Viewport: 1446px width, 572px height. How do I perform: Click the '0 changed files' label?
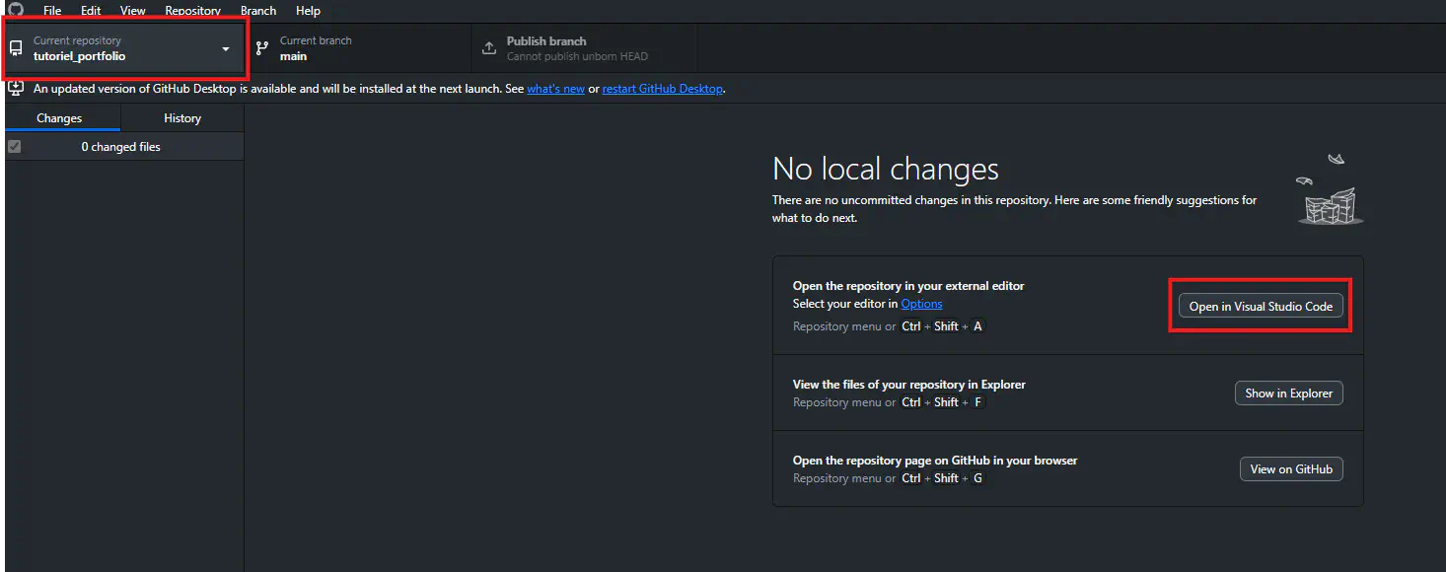(120, 147)
